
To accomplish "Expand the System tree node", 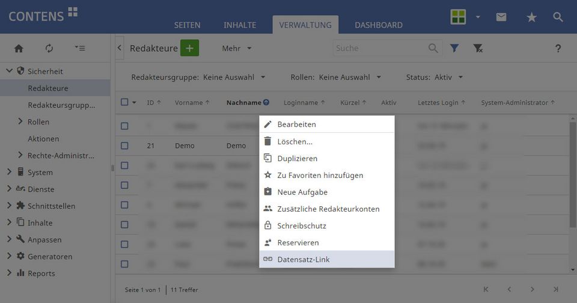I will tap(10, 172).
